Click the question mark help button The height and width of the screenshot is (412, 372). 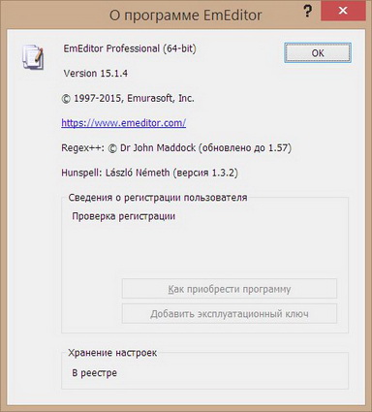(x=308, y=12)
